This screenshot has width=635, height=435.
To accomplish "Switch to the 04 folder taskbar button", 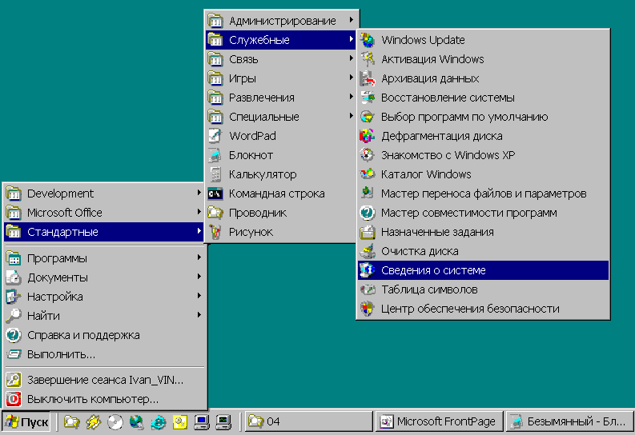I will click(308, 421).
